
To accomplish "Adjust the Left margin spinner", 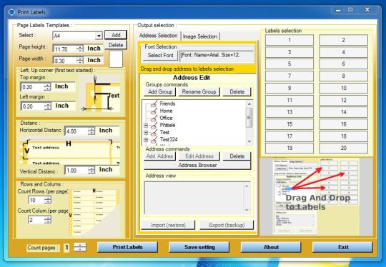I will click(47, 106).
